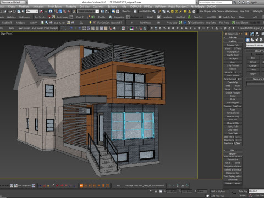Click the Box primitive button

pyautogui.click(x=253, y=58)
